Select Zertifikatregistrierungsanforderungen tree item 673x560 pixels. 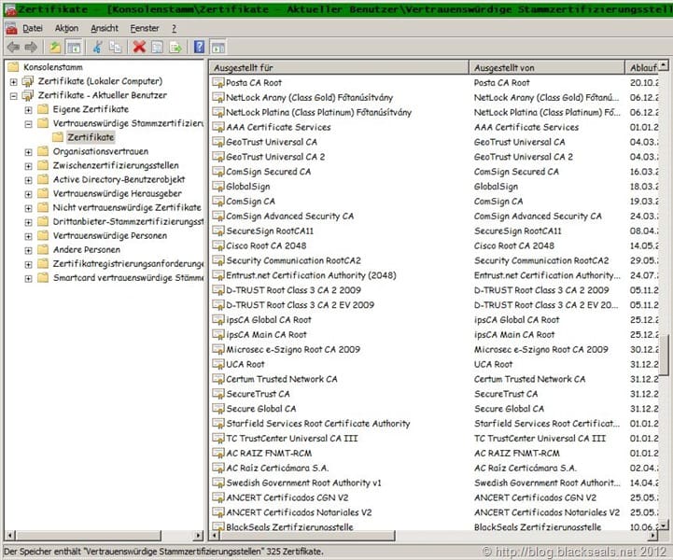click(128, 263)
